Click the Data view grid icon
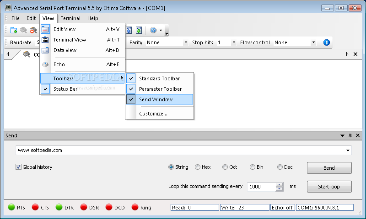The height and width of the screenshot is (219, 366). (45, 50)
